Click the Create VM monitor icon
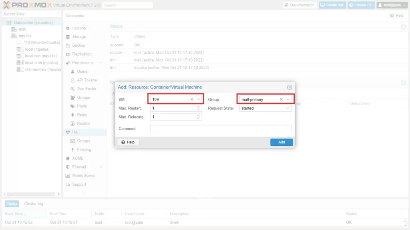The image size is (410, 230). coord(322,5)
